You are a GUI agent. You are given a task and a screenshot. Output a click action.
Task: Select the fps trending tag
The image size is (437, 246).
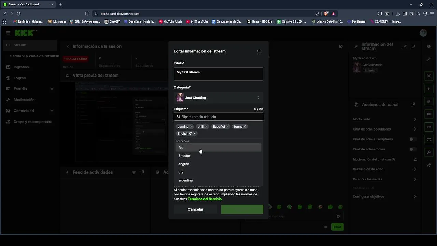coord(218,148)
